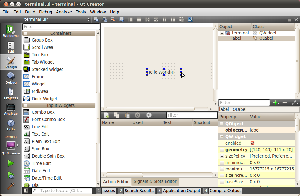
Task: Apply Lay Out Vertically in Splitter
Action: (156, 20)
